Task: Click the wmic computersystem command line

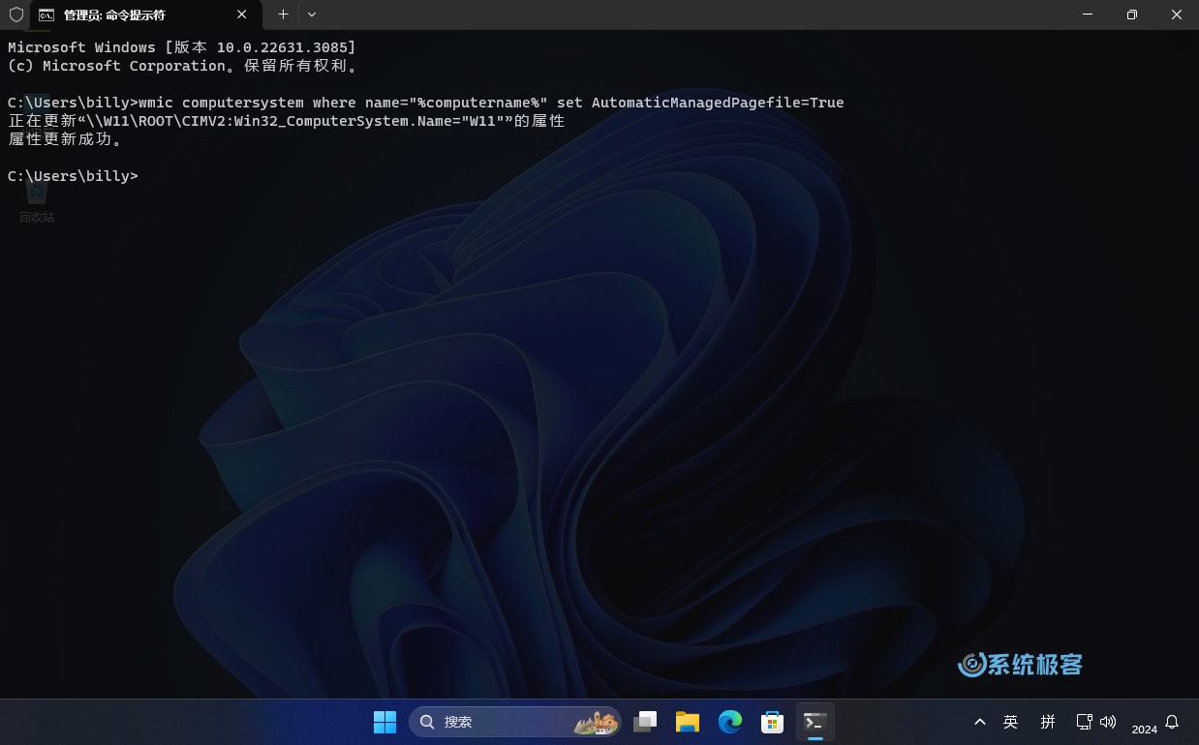Action: pyautogui.click(x=426, y=103)
